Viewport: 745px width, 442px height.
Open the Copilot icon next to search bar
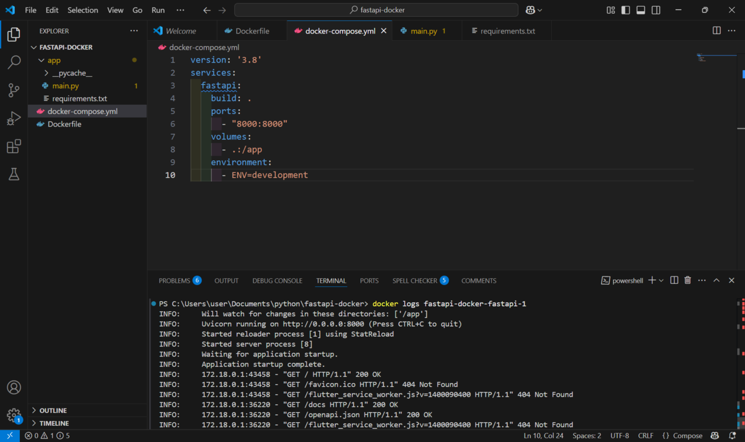point(531,10)
